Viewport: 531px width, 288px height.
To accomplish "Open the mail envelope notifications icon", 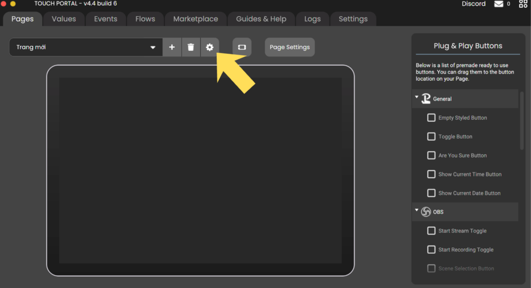I will [498, 4].
